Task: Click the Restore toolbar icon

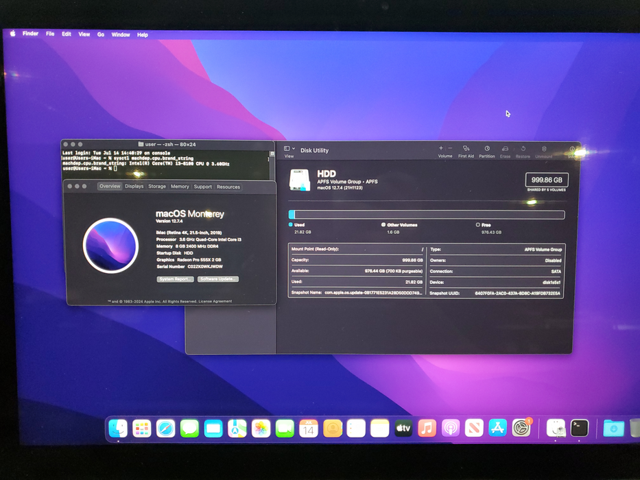Action: pos(523,149)
